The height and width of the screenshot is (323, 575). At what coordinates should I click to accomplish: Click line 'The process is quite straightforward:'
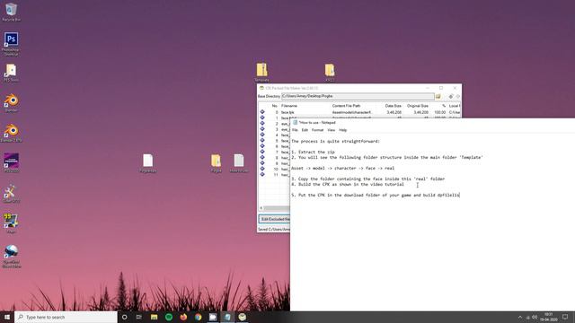coord(335,141)
